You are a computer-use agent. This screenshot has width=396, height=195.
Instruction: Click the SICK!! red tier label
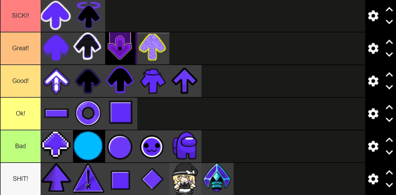20,16
